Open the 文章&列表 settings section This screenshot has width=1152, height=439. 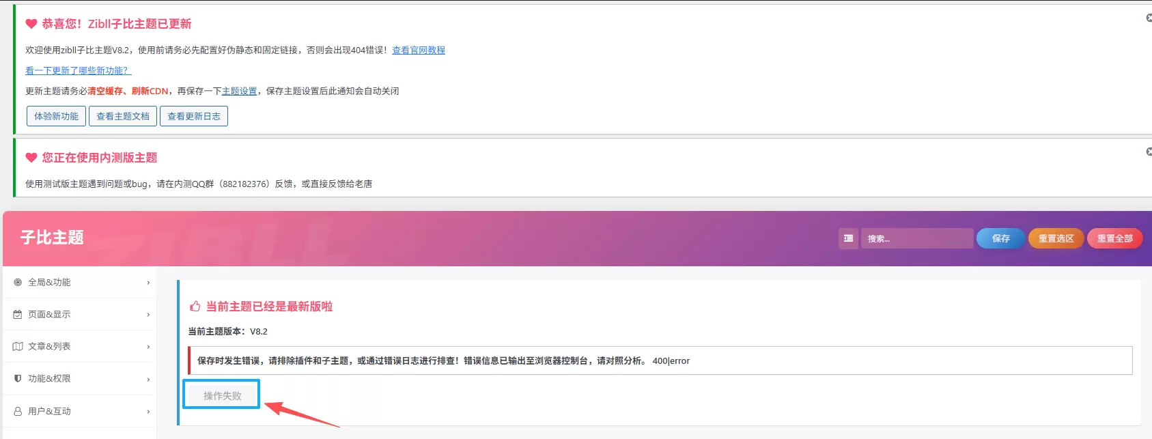(79, 346)
